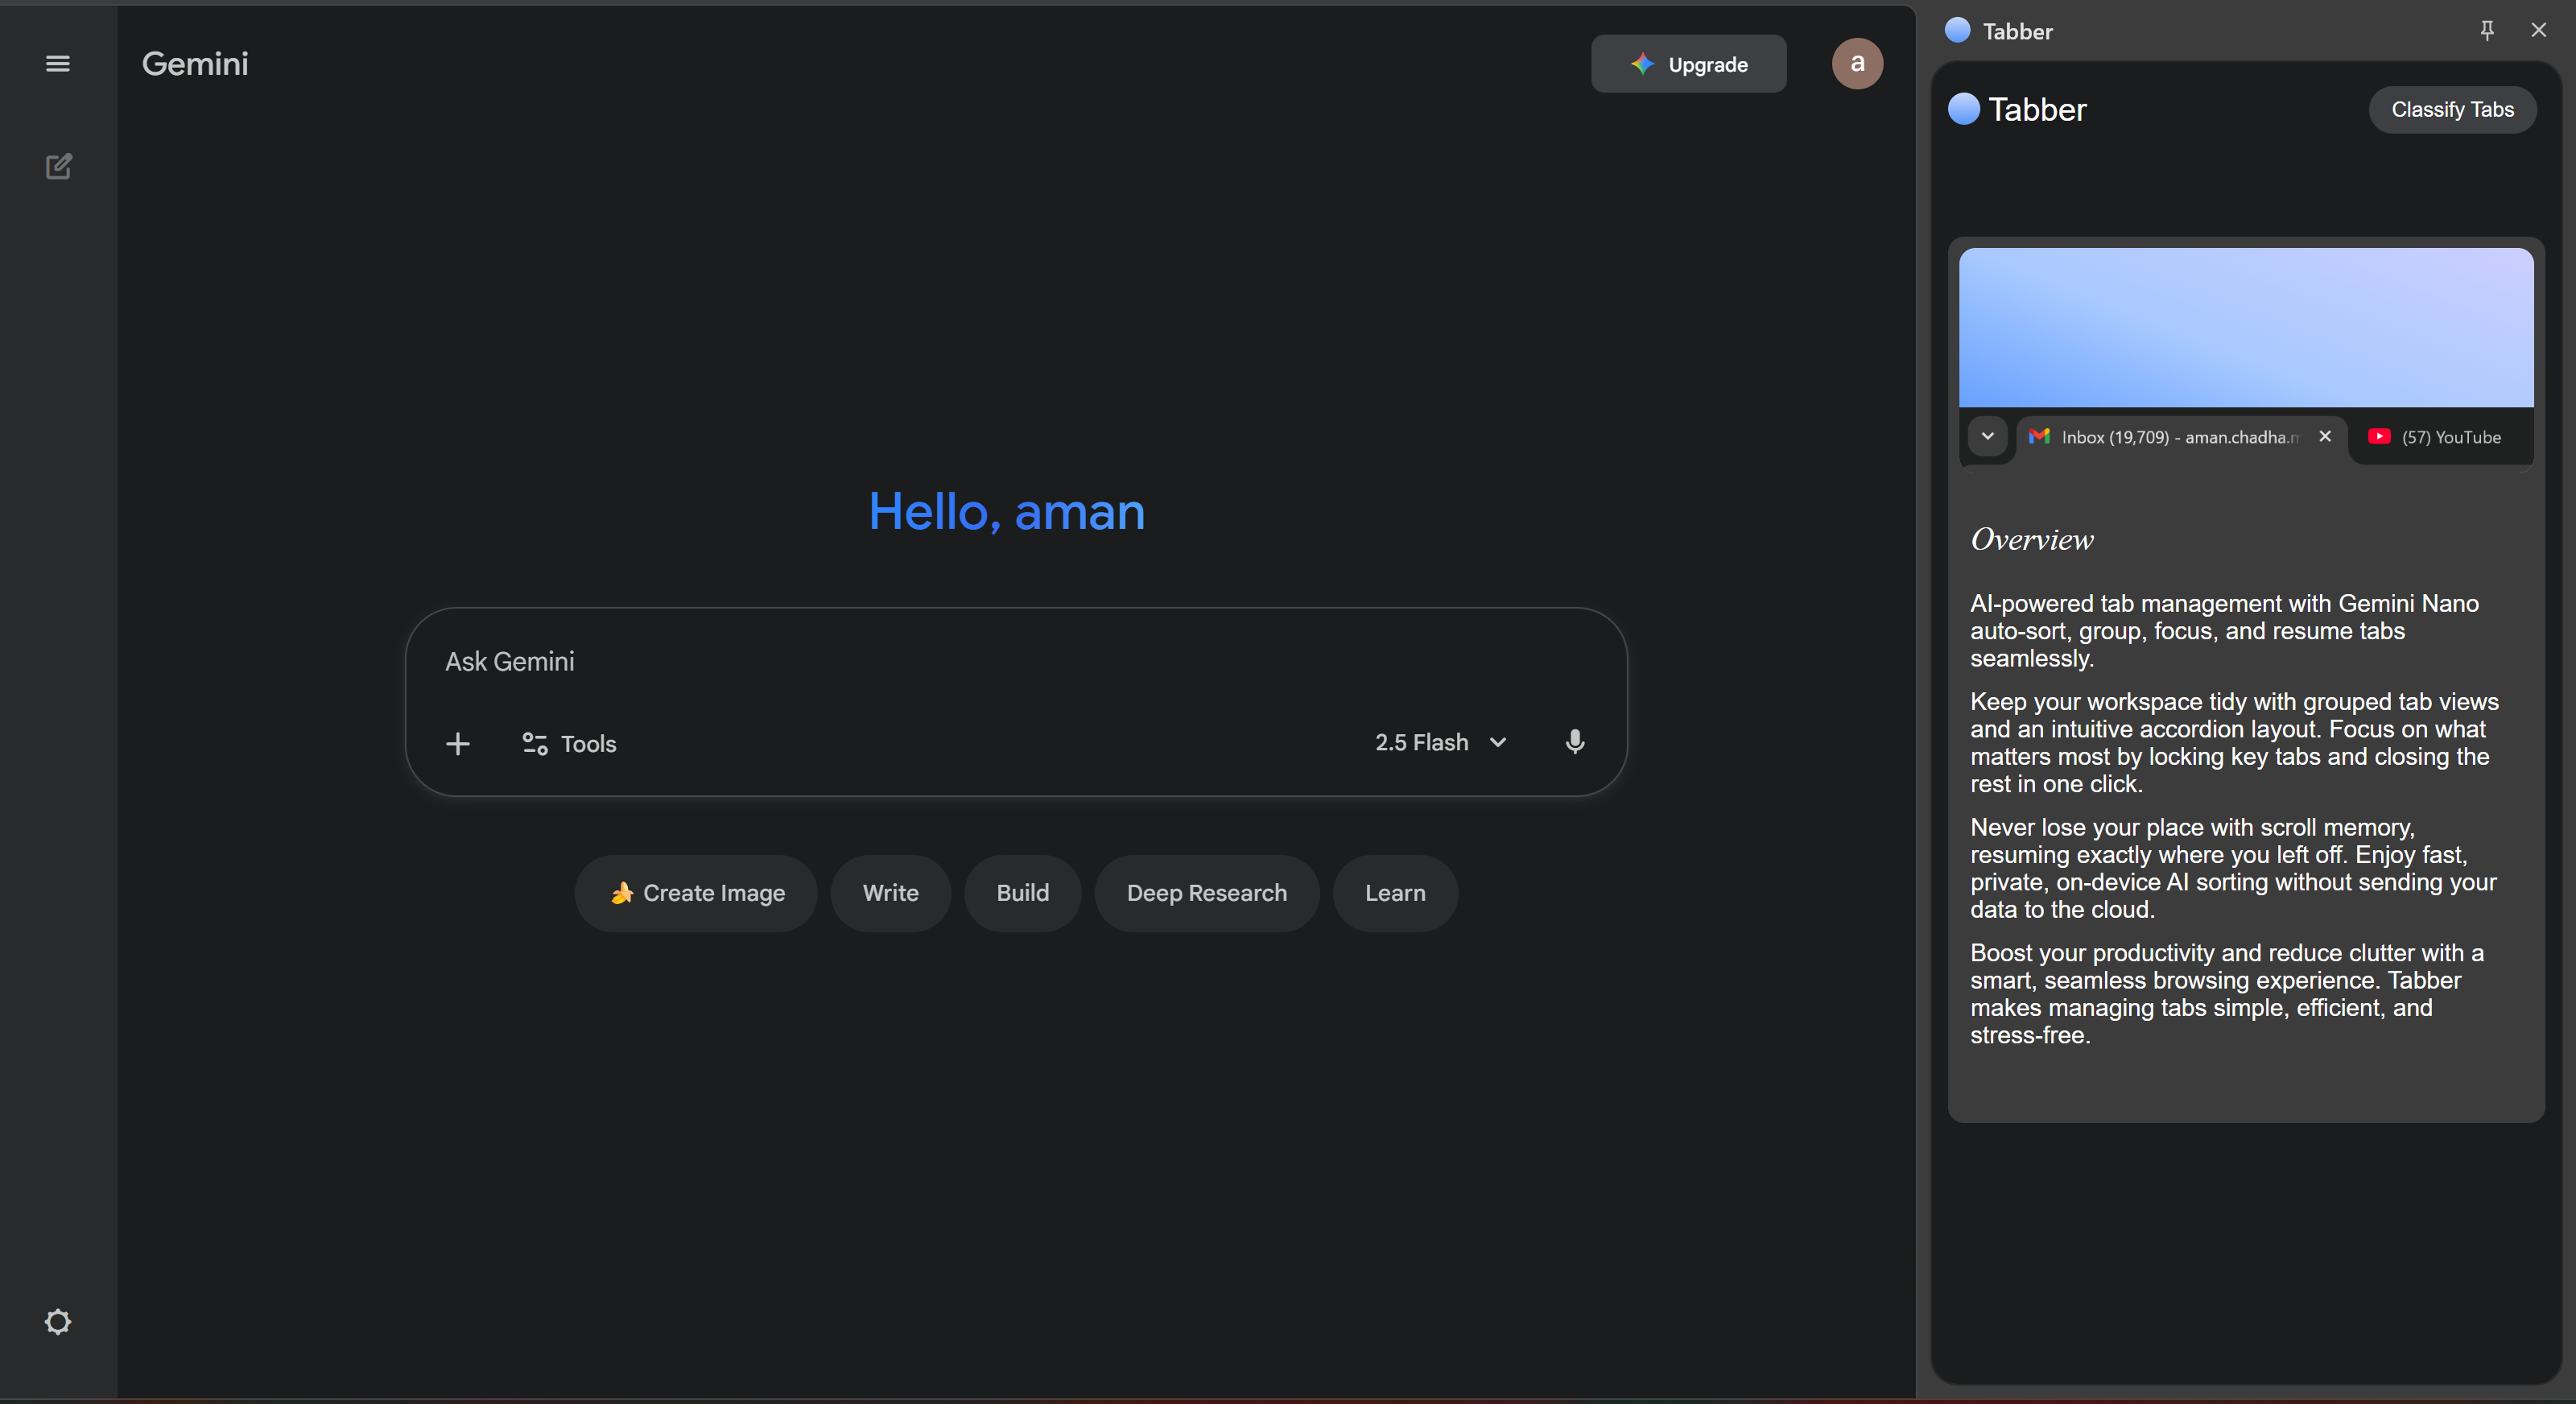Click the microphone voice input icon
Image resolution: width=2576 pixels, height=1404 pixels.
1574,742
